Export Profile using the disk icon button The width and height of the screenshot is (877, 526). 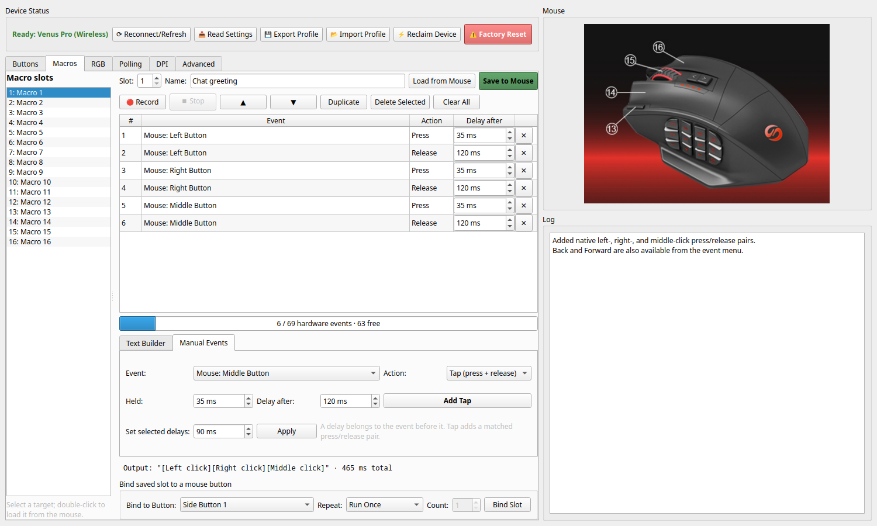[291, 34]
